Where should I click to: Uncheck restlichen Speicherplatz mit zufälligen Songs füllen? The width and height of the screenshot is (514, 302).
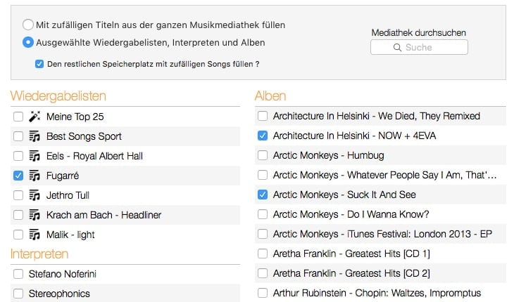39,64
